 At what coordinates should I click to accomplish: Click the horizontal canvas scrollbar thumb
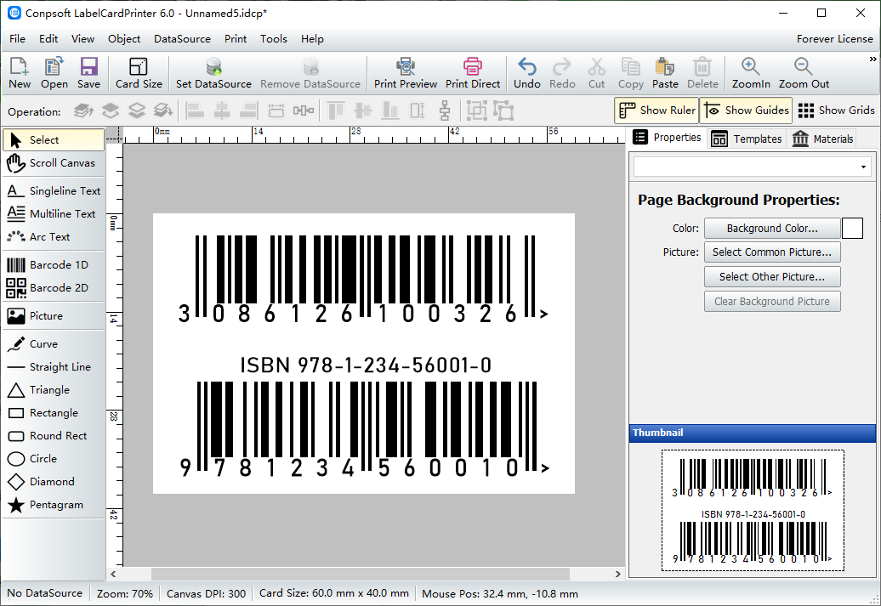point(361,574)
